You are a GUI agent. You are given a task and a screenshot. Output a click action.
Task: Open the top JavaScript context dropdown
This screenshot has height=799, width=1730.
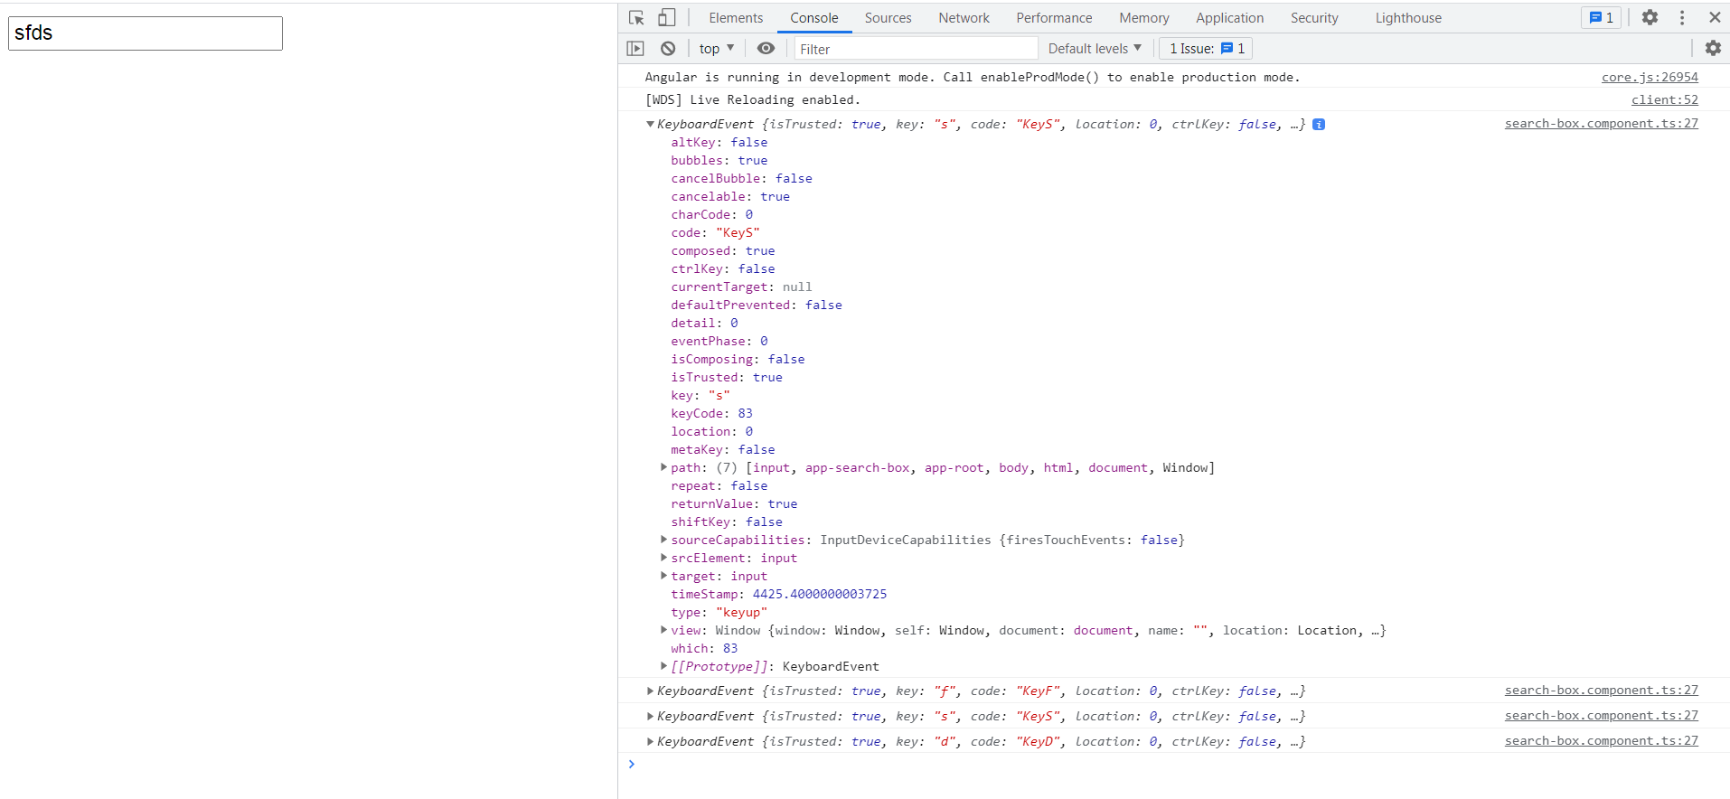[x=717, y=49]
